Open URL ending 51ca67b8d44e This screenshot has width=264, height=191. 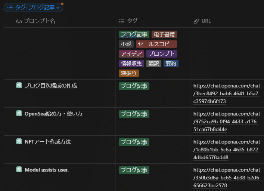(x=227, y=121)
